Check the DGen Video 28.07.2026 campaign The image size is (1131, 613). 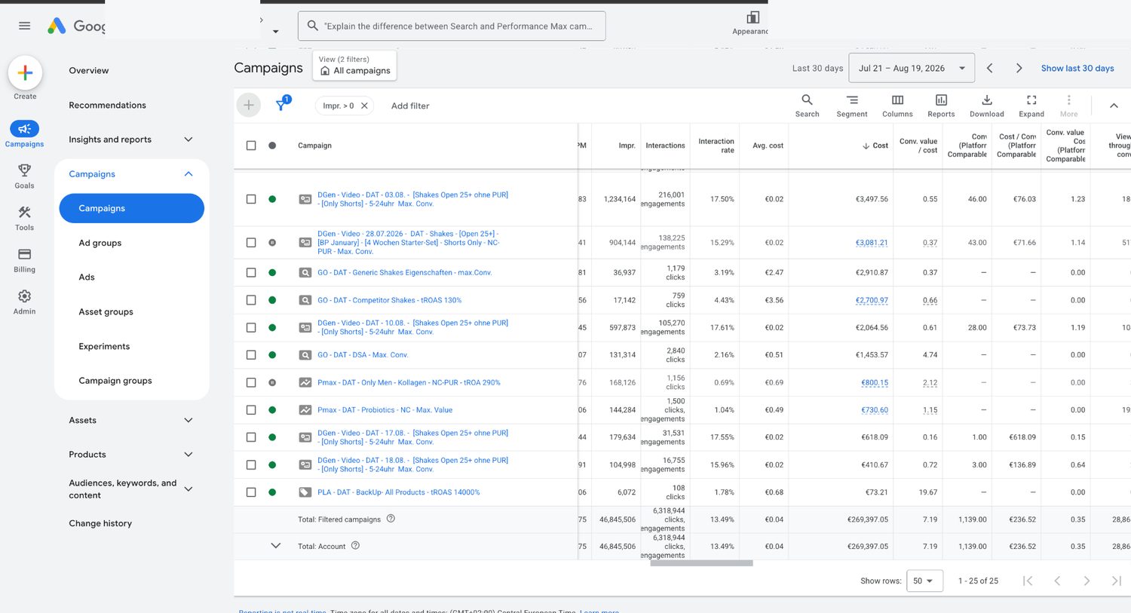251,243
